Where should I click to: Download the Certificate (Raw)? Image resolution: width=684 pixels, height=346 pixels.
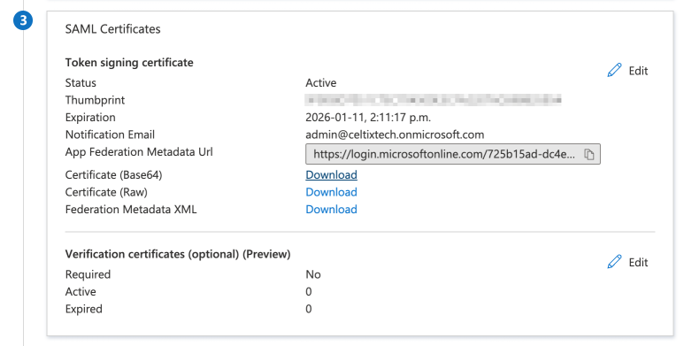tap(331, 192)
